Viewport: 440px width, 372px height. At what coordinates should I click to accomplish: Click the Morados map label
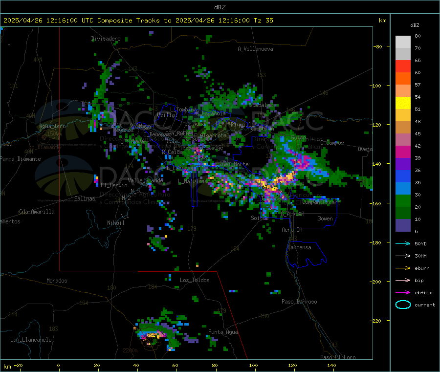[x=57, y=281]
